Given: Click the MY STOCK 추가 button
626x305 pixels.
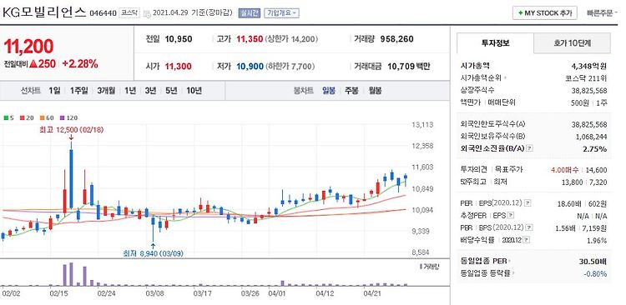Looking at the screenshot, I should click(544, 13).
